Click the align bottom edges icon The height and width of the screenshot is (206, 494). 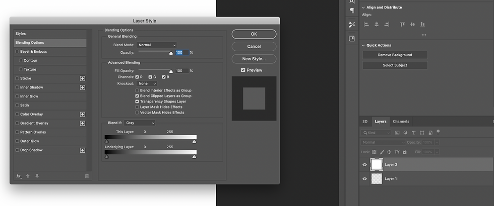click(422, 24)
